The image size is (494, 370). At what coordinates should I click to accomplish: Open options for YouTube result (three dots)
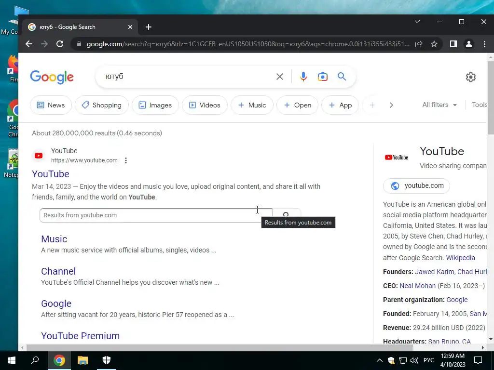pos(126,160)
